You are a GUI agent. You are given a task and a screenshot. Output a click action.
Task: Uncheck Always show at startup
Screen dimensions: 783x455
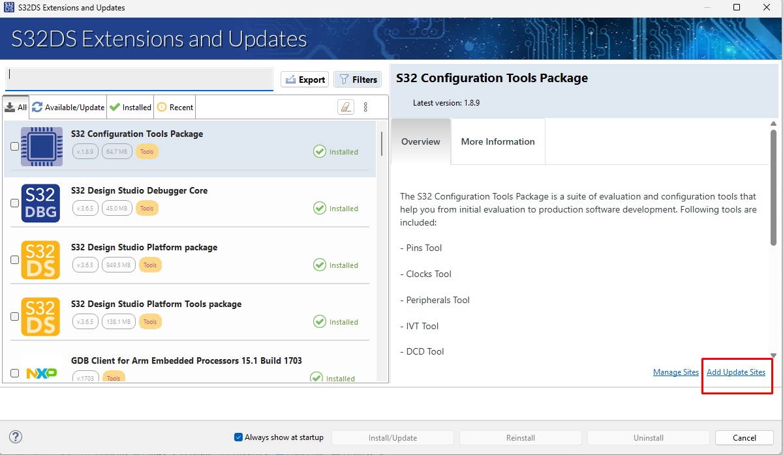pos(238,437)
